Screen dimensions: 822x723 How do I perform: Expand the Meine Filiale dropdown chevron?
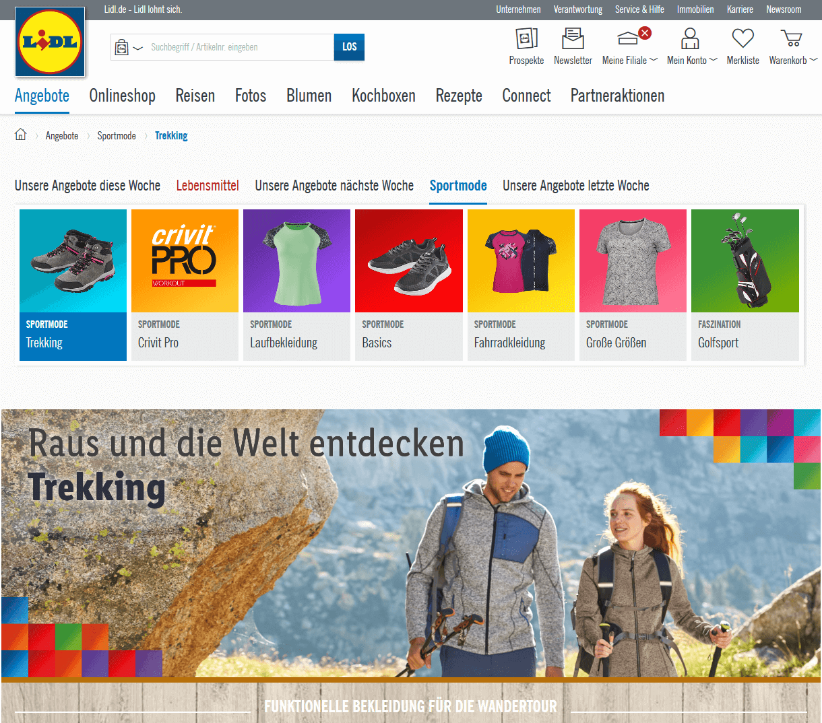tap(654, 60)
